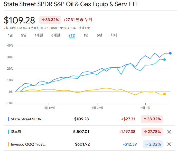
Task: Select the YTD range tab
Action: [x=72, y=35]
